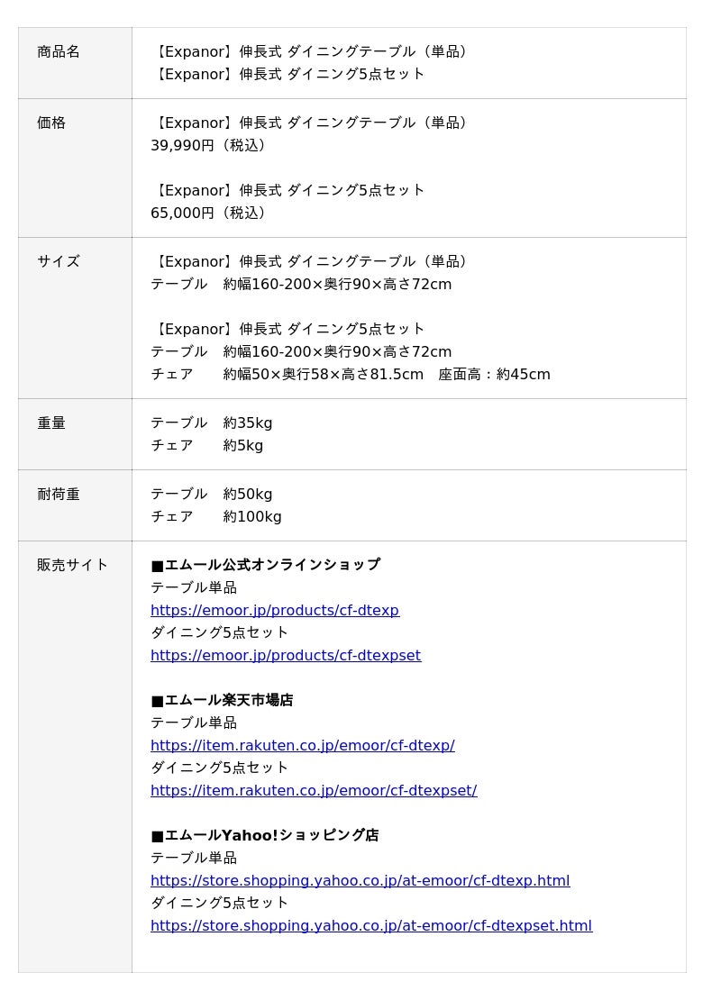This screenshot has height=1000, width=721.
Task: Open the emoor.jp cf-dtexp product link
Action: tap(274, 611)
